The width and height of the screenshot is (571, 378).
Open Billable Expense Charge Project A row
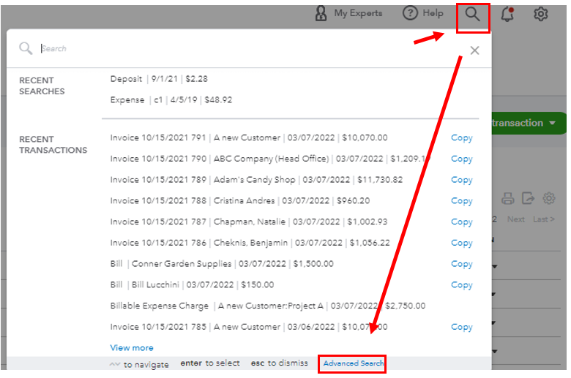tap(268, 306)
